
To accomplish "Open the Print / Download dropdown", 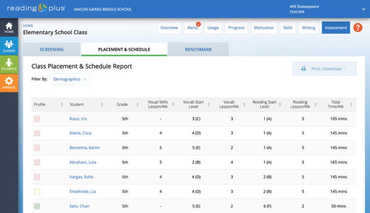I will pos(324,69).
